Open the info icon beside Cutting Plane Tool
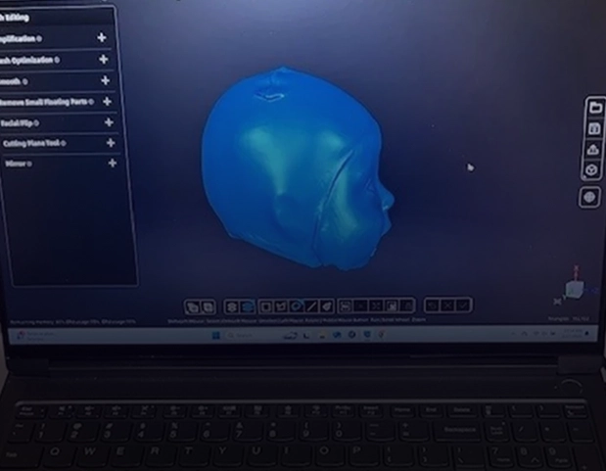The image size is (606, 471). (x=65, y=143)
